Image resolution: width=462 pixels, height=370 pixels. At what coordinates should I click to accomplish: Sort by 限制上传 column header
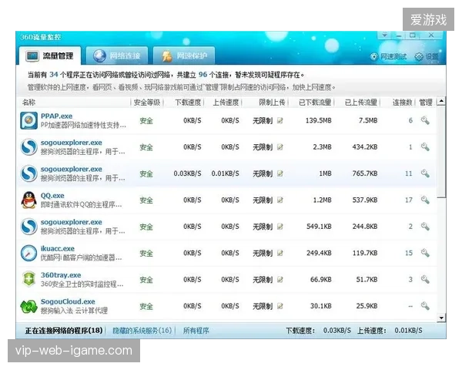tap(272, 103)
